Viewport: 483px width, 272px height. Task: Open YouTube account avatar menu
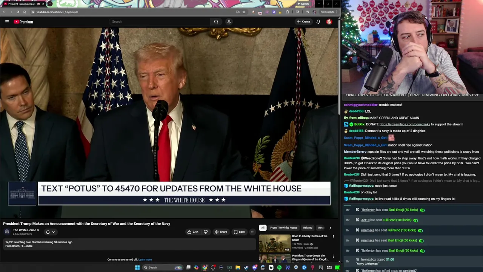(329, 22)
